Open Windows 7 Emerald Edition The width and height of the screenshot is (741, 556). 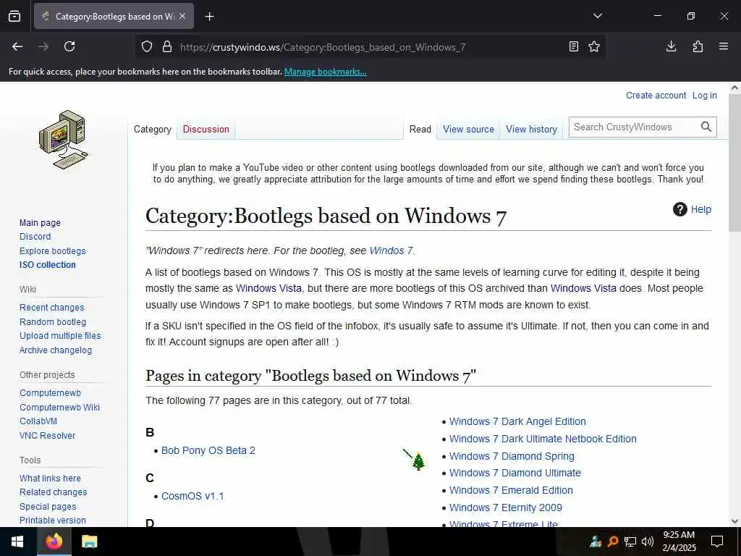tap(511, 490)
